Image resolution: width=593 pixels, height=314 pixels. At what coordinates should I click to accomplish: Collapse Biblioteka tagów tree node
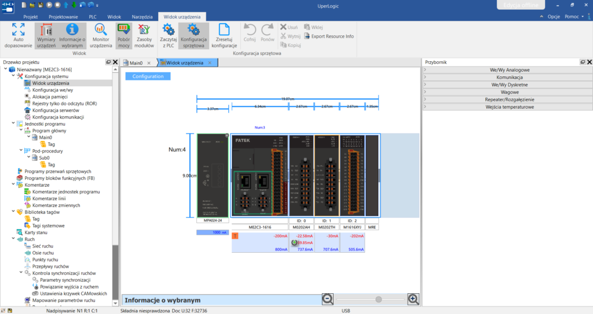13,212
